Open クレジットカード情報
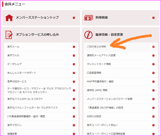Screen dimensions: 161x136 [121, 64]
